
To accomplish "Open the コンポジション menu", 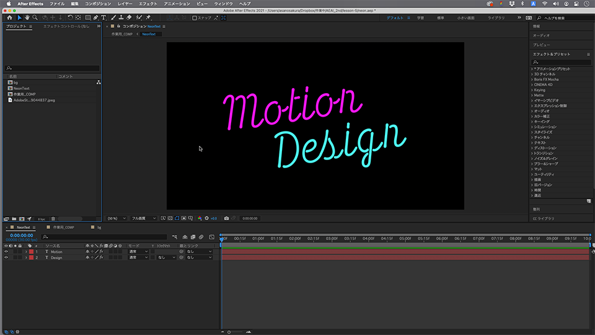I will click(x=98, y=4).
